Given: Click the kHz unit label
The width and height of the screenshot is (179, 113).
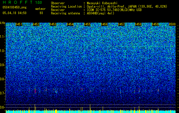Looking at the screenshot, I should [x=3, y=23].
